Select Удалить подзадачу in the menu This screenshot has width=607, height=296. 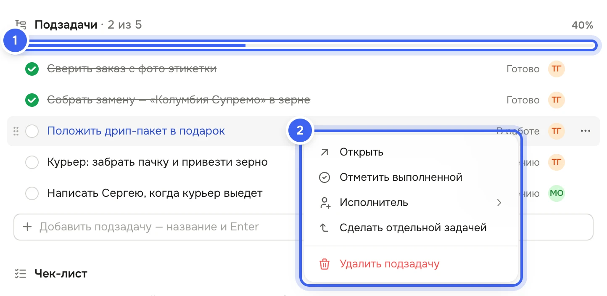[411, 264]
